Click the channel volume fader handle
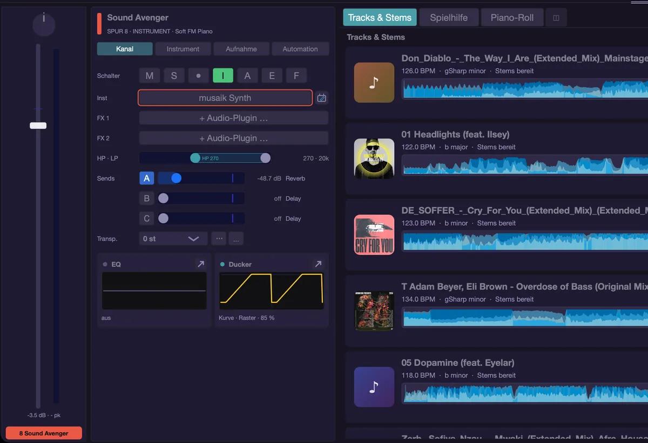 [x=38, y=126]
